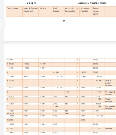
Task: Select the Darren Joyce, cpital header cell
Action: point(98,12)
